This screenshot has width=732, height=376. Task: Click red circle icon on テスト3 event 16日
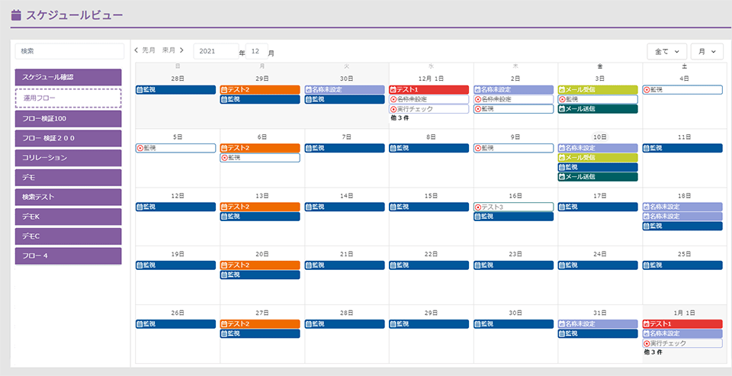[477, 207]
